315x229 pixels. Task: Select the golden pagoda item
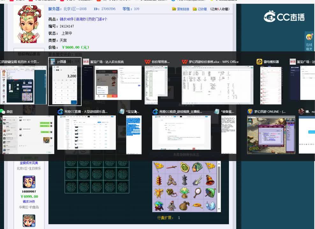click(x=159, y=180)
